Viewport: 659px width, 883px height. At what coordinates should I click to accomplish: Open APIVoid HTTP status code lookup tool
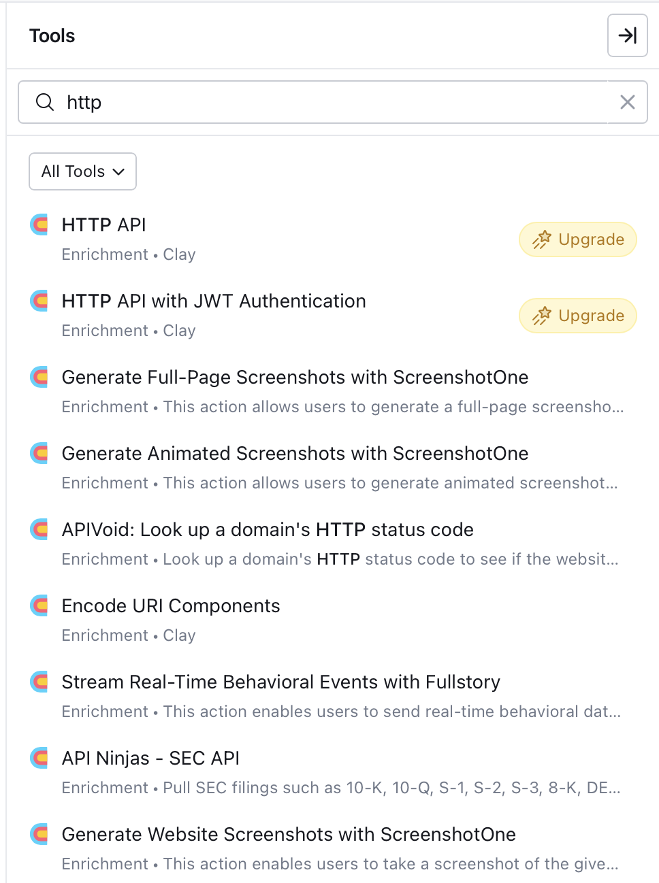click(x=268, y=529)
